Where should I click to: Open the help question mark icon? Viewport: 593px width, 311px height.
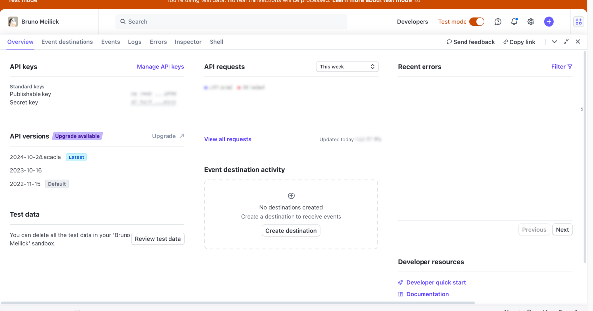coord(498,22)
